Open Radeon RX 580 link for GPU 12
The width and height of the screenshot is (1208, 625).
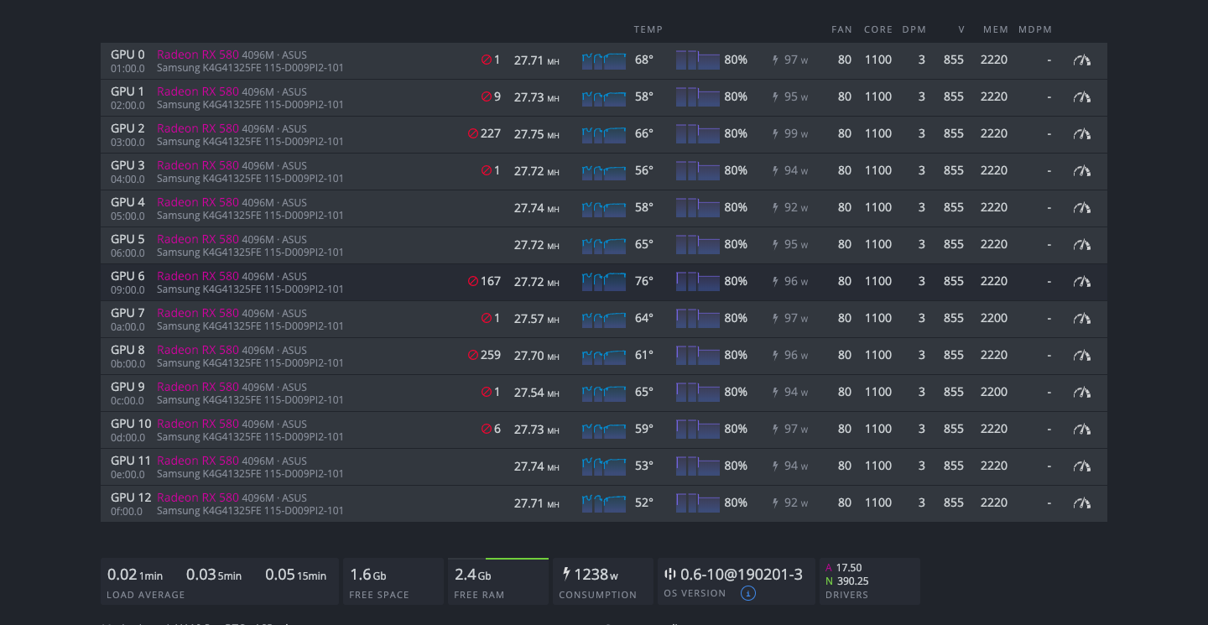(x=198, y=497)
